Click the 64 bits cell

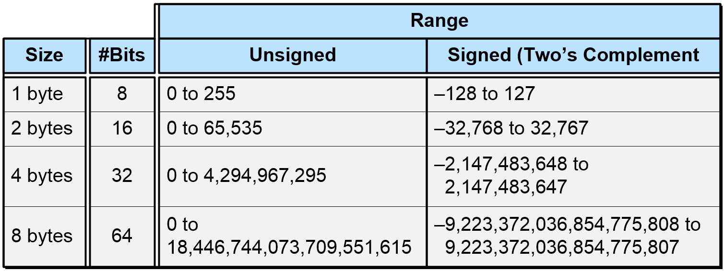122,236
